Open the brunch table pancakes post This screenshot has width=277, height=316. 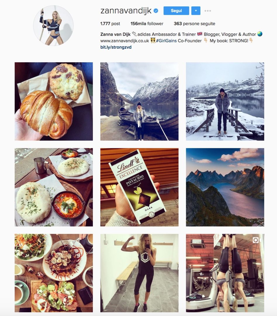pyautogui.click(x=54, y=273)
